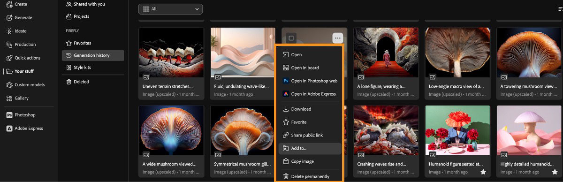This screenshot has height=182, width=563.
Task: Open Quick actions in the sidebar
Action: pyautogui.click(x=23, y=58)
